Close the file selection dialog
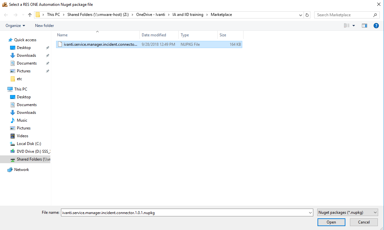The width and height of the screenshot is (384, 230). point(378,5)
